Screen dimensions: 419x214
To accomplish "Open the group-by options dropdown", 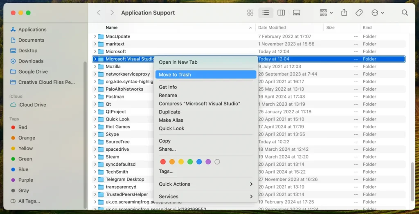I will point(326,13).
